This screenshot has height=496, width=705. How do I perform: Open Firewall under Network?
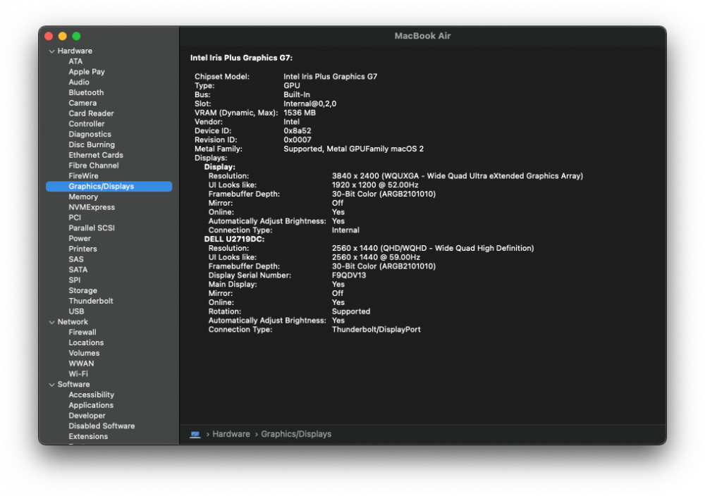[x=82, y=332]
